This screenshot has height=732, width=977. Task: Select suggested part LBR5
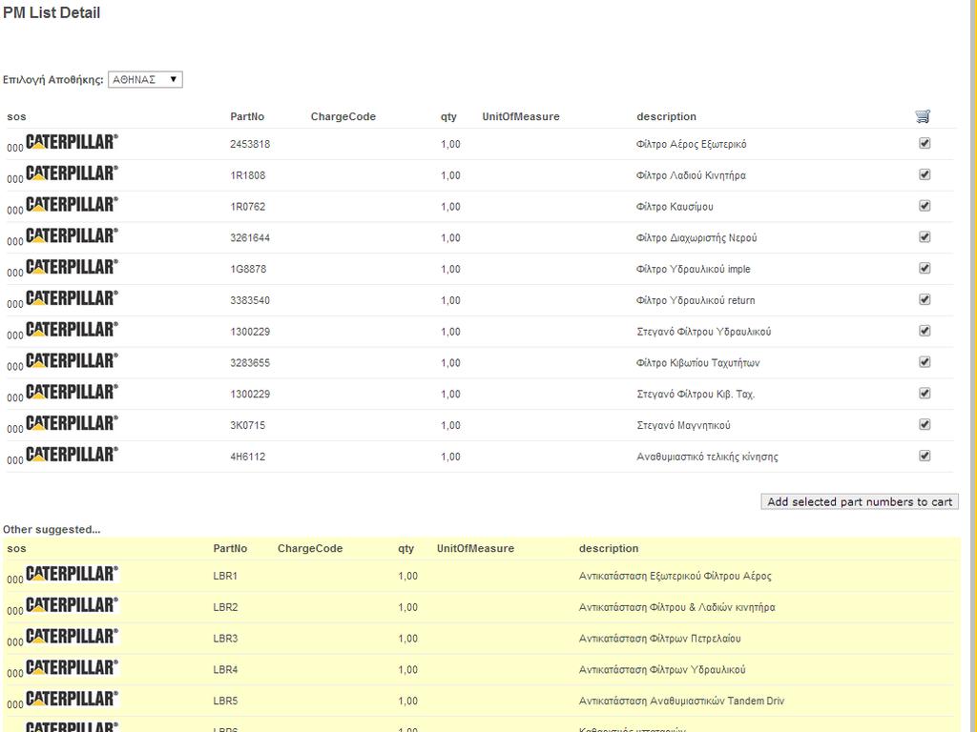225,701
